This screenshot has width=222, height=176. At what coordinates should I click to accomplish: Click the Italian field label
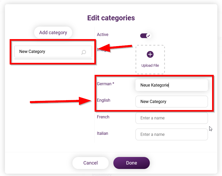[102, 133]
